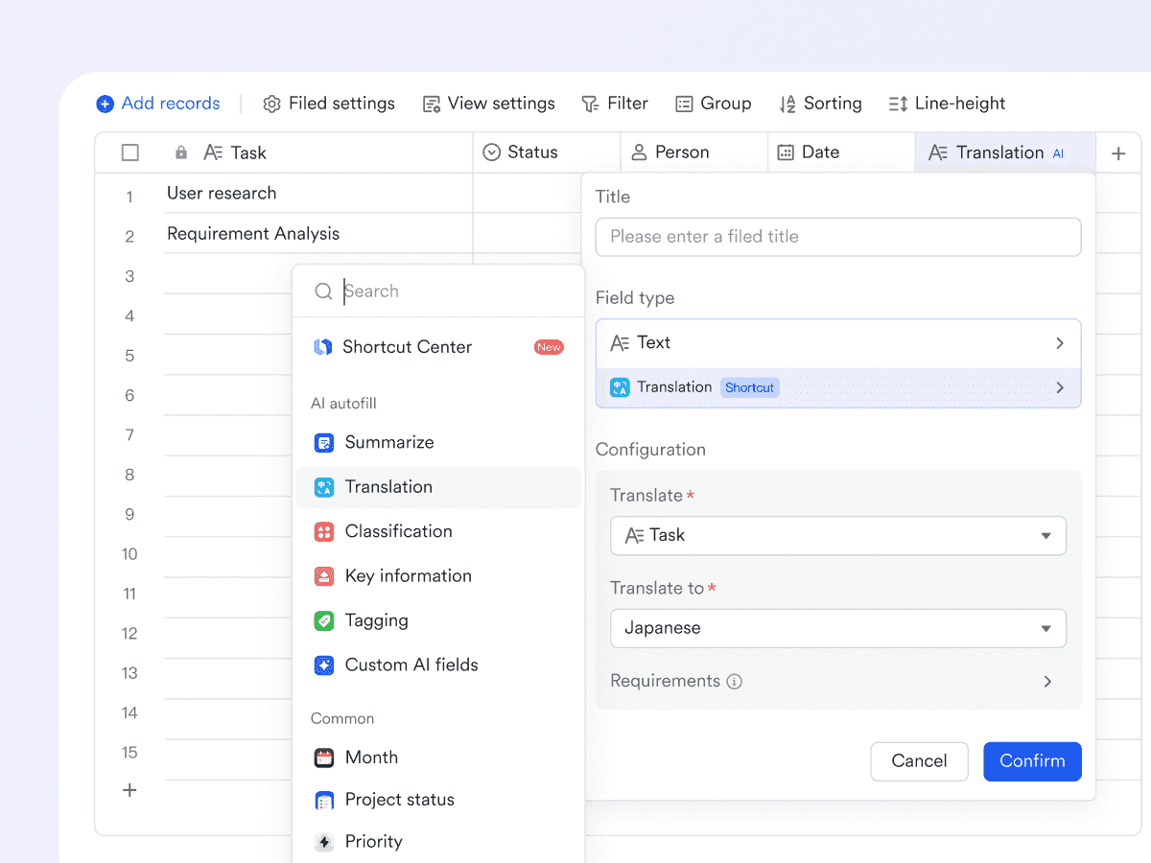This screenshot has height=863, width=1151.
Task: Choose Key information option
Action: [438, 576]
